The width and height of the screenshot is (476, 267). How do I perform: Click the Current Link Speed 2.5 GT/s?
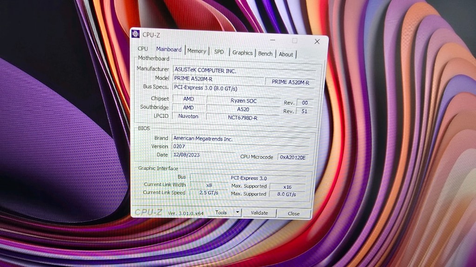(x=209, y=192)
